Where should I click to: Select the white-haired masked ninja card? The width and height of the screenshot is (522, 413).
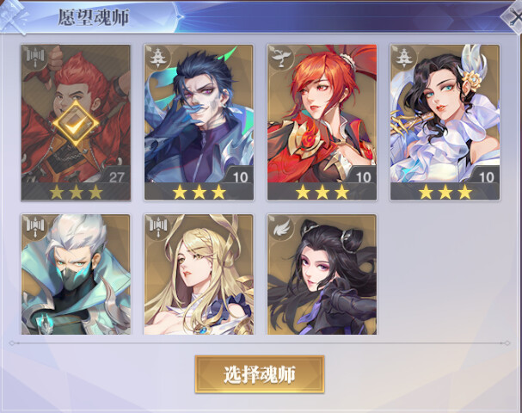pyautogui.click(x=76, y=274)
